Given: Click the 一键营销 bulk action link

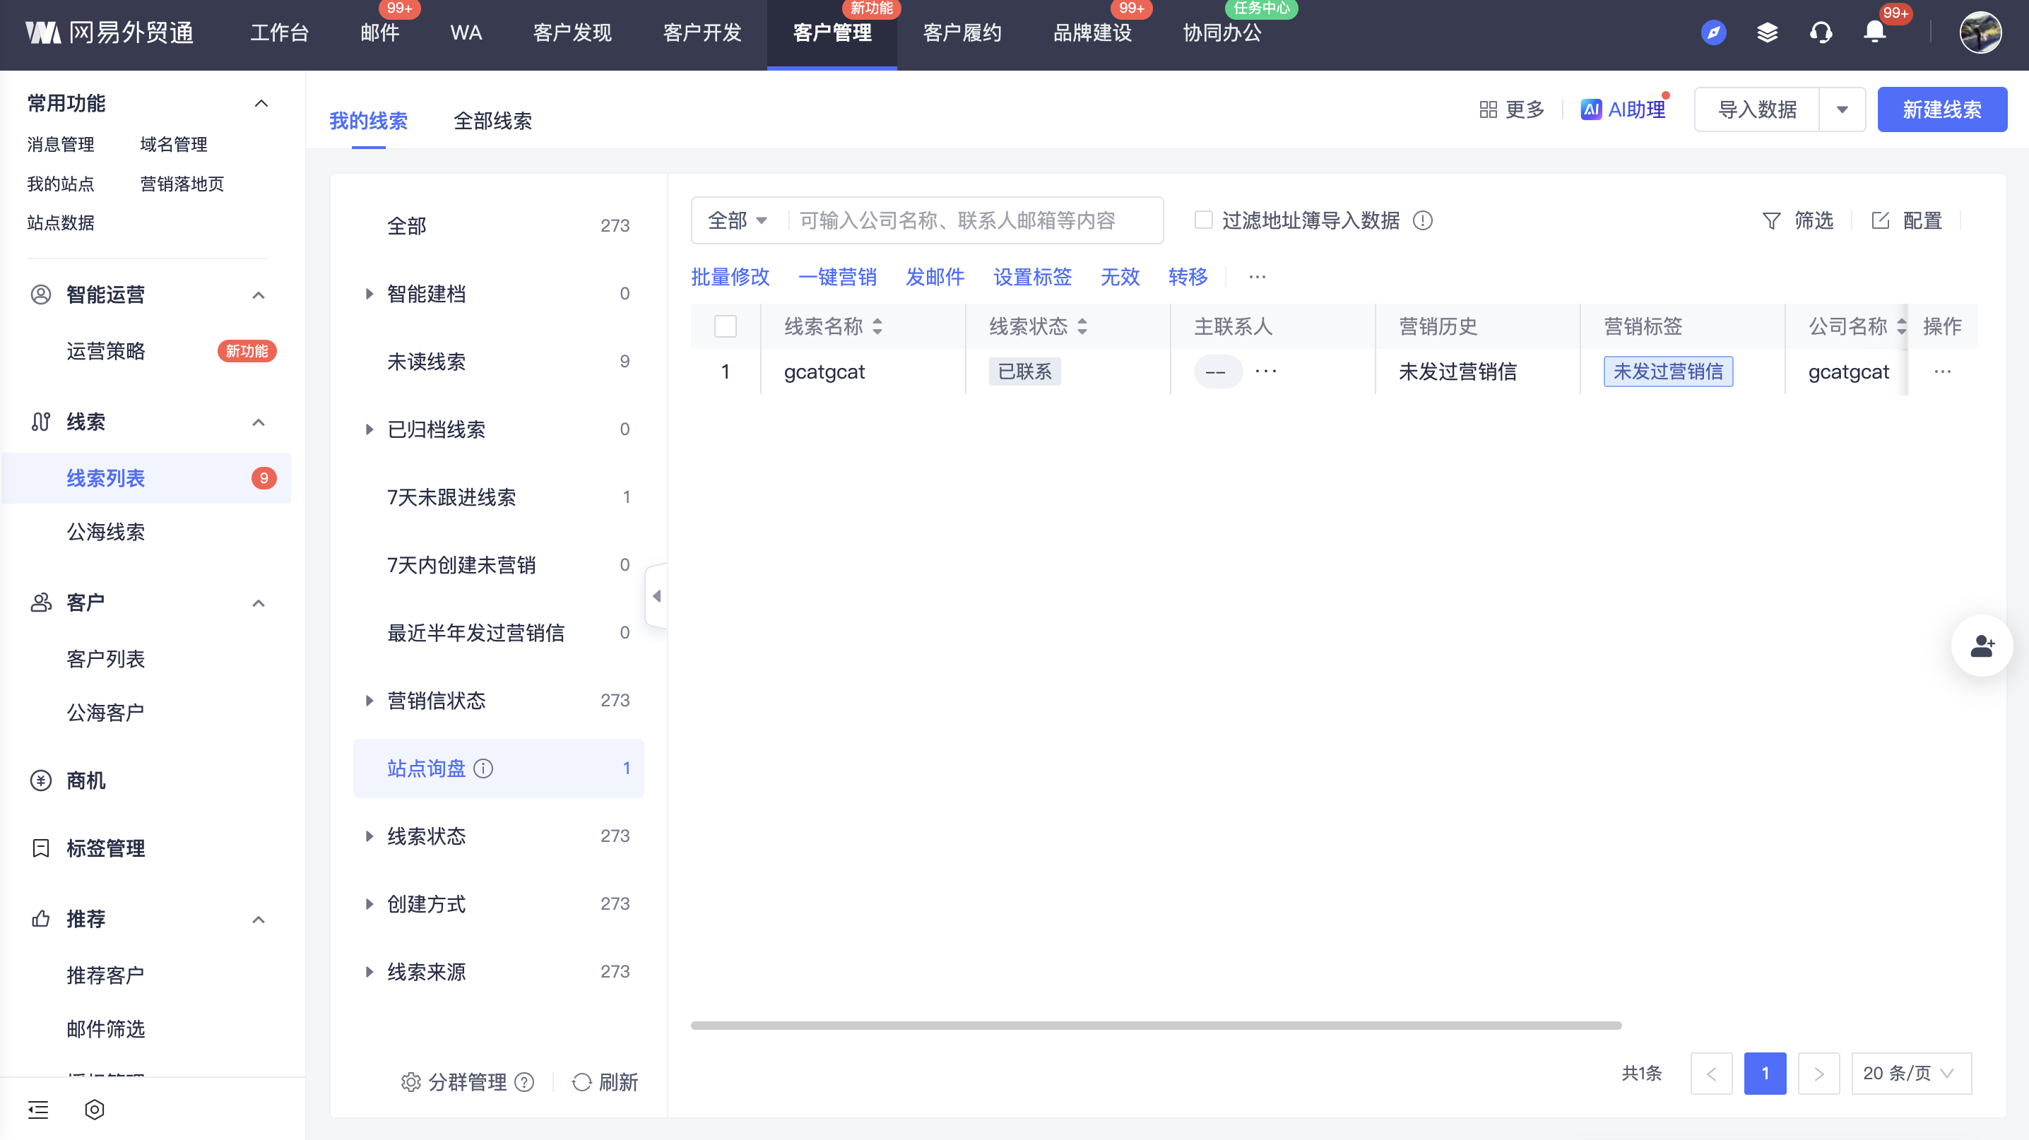Looking at the screenshot, I should pos(837,277).
